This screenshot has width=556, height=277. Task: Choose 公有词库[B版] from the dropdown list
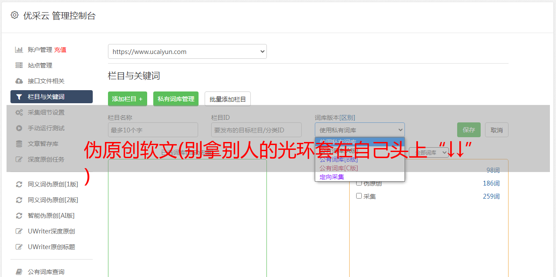[339, 159]
